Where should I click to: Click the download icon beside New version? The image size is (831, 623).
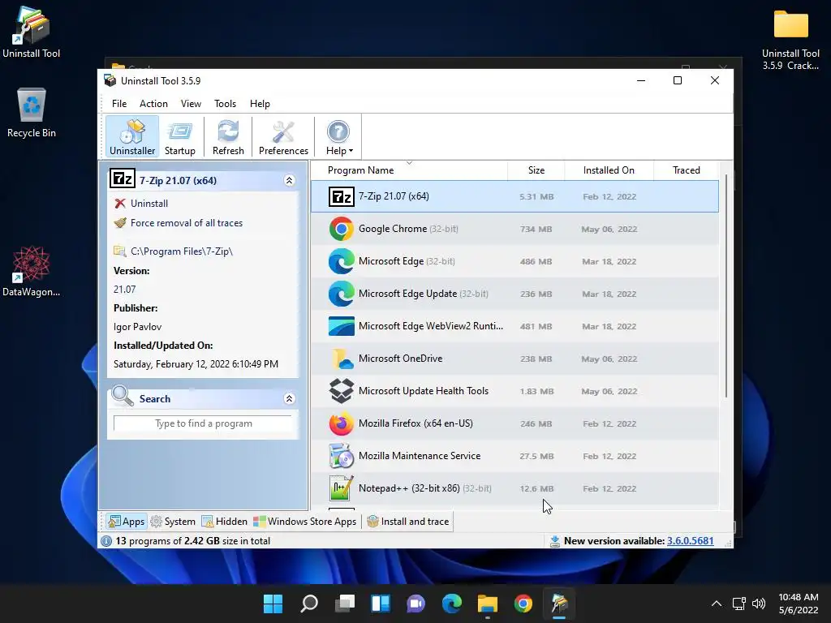tap(555, 541)
